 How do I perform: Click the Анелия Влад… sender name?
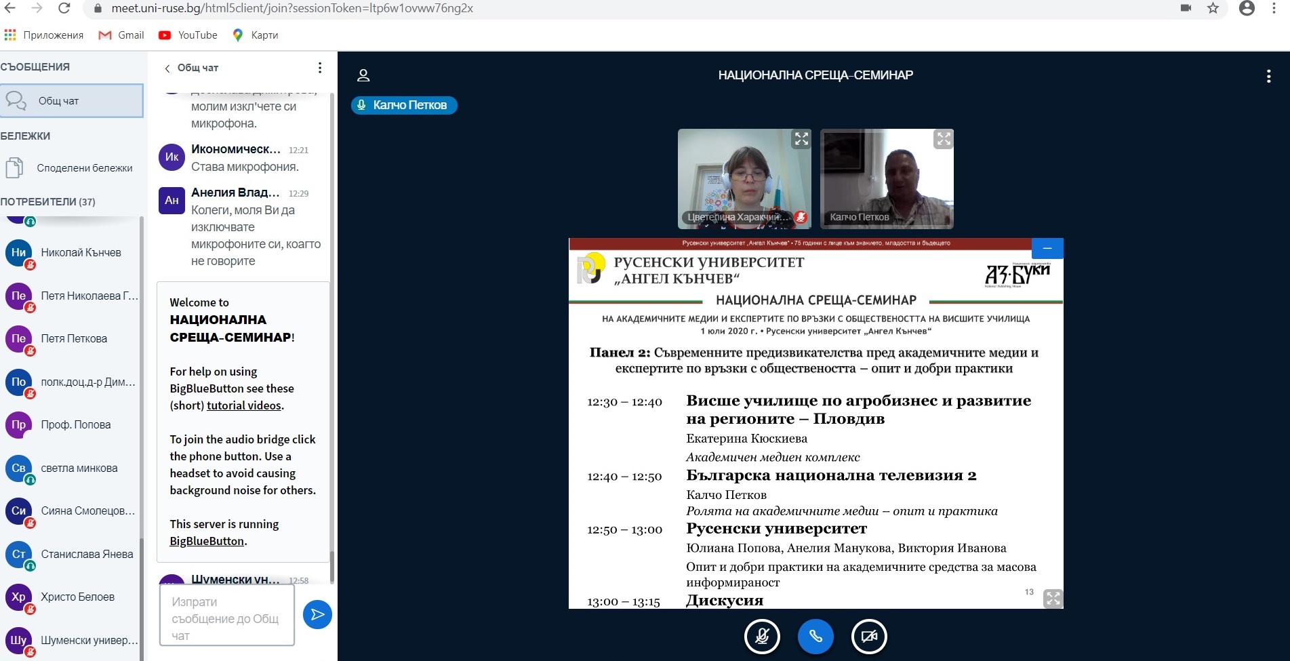pos(235,193)
